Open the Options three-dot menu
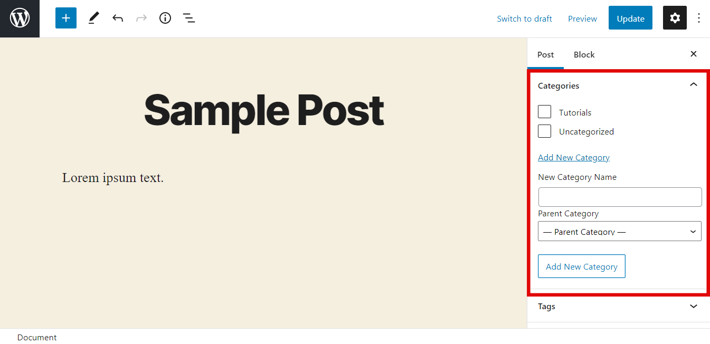The image size is (710, 344). [699, 17]
